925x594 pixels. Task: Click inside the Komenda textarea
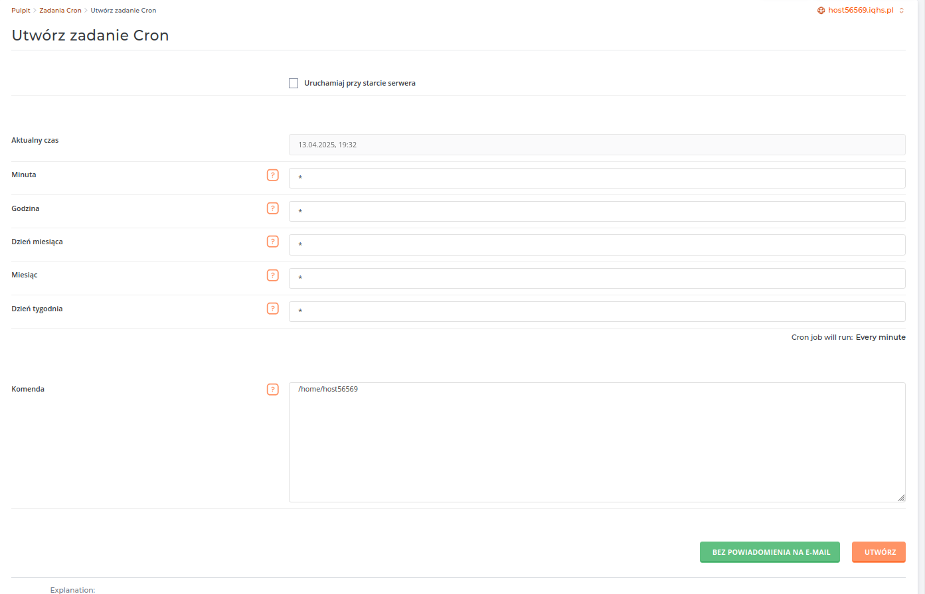pos(596,442)
